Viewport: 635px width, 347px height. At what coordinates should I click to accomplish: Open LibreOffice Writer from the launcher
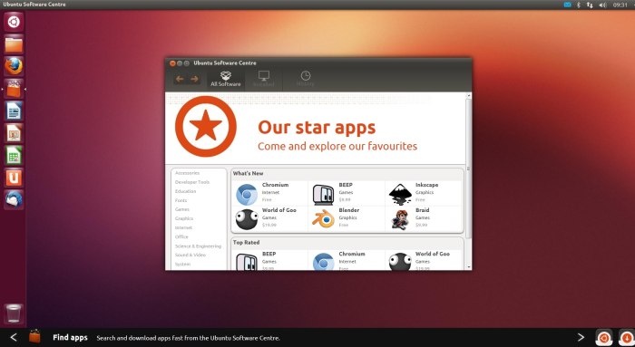tap(14, 111)
